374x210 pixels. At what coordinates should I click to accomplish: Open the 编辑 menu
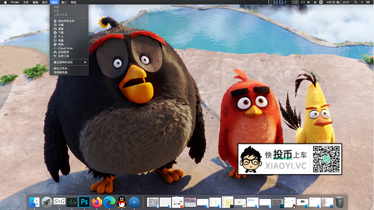36,2
